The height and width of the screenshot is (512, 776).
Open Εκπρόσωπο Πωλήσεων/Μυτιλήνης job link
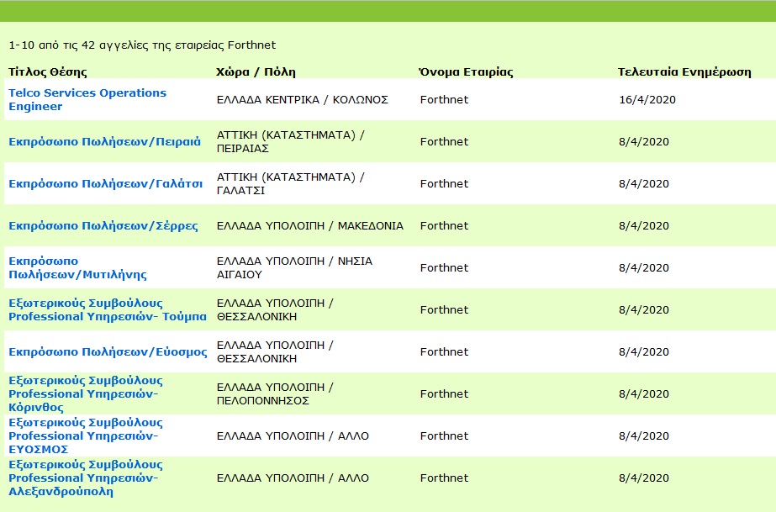[x=77, y=267]
